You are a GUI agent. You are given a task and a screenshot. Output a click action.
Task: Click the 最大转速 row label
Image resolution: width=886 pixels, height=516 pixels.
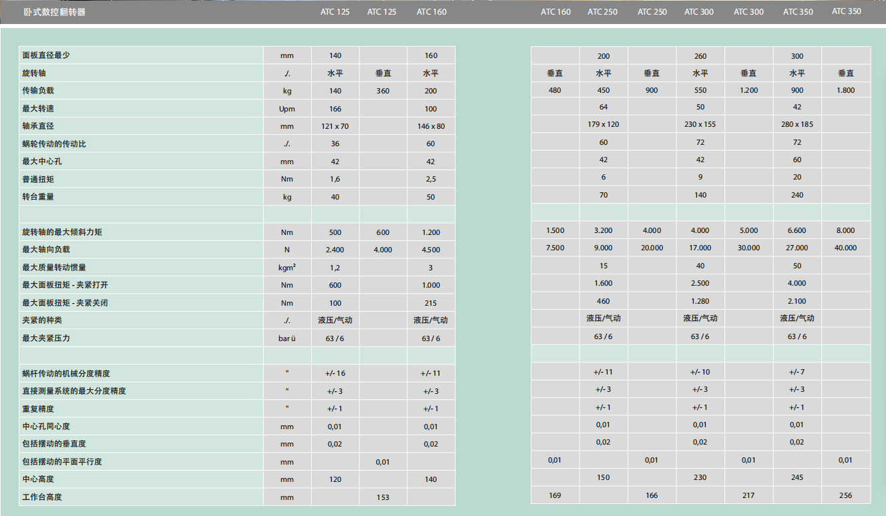coord(37,108)
